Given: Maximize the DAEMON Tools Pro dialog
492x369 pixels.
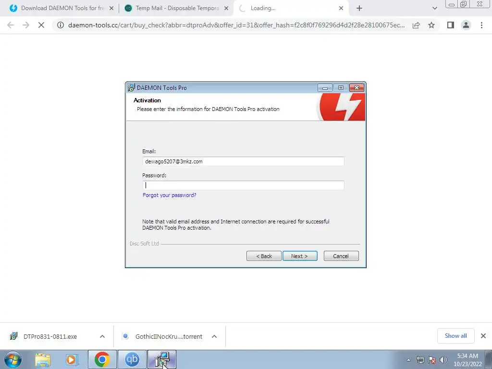Looking at the screenshot, I should 341,88.
